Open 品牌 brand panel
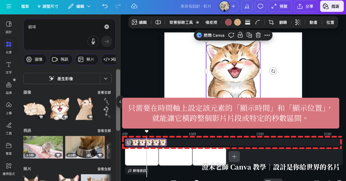This screenshot has width=346, height=181. point(9,88)
